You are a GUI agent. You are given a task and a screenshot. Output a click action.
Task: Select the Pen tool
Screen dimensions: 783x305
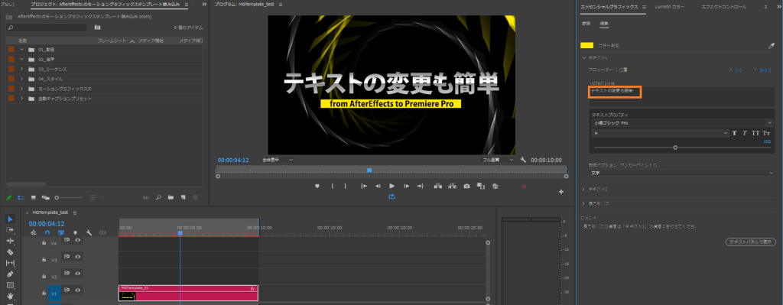coord(11,274)
